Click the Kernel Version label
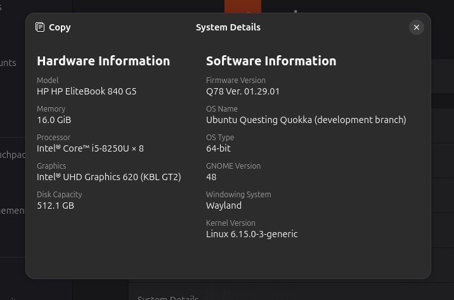 [230, 223]
